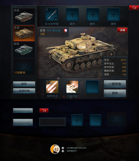The height and width of the screenshot is (161, 139).
Task: Open the 苏式穿甲弹 equipment slot
Action: [x=52, y=15]
